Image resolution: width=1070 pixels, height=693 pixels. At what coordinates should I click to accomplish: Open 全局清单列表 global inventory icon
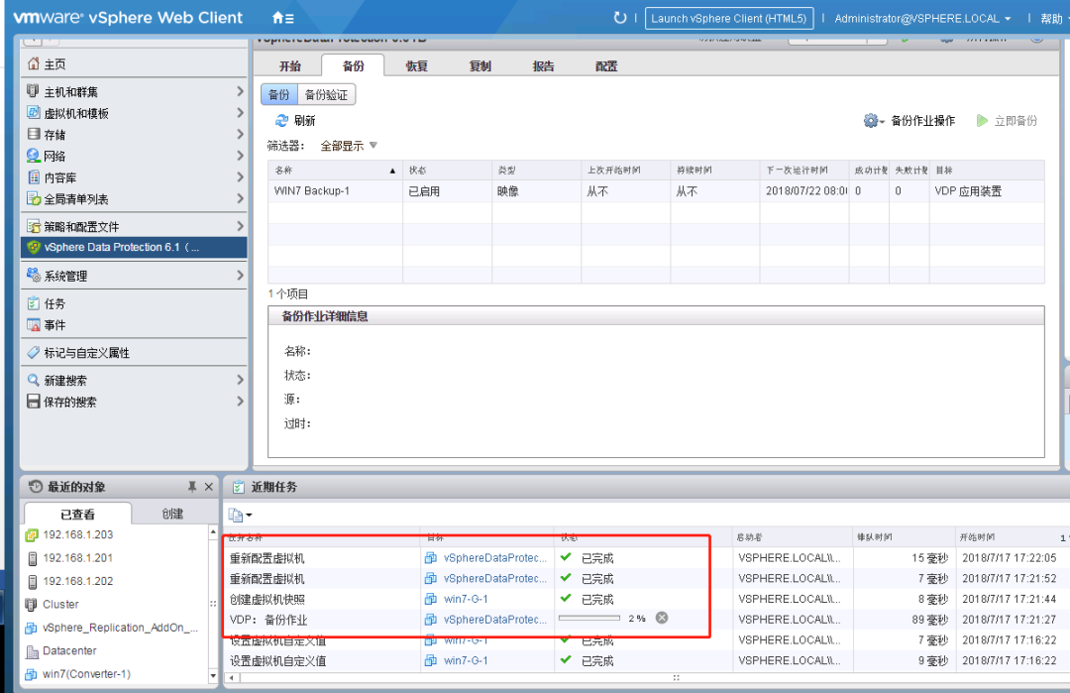tap(33, 198)
